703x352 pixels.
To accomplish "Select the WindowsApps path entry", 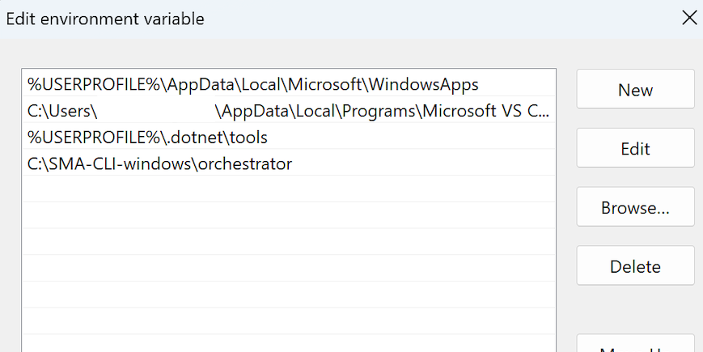I will pos(253,84).
